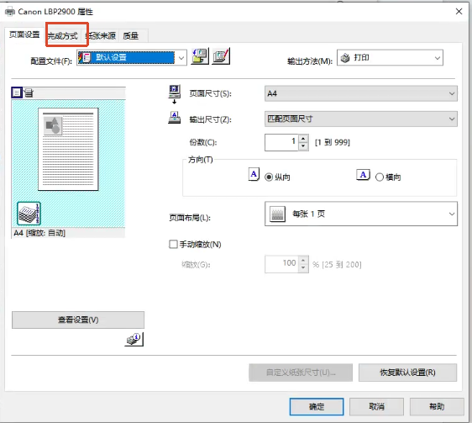472x423 pixels.
Task: Click the landscape orientation A icon
Action: tap(364, 175)
